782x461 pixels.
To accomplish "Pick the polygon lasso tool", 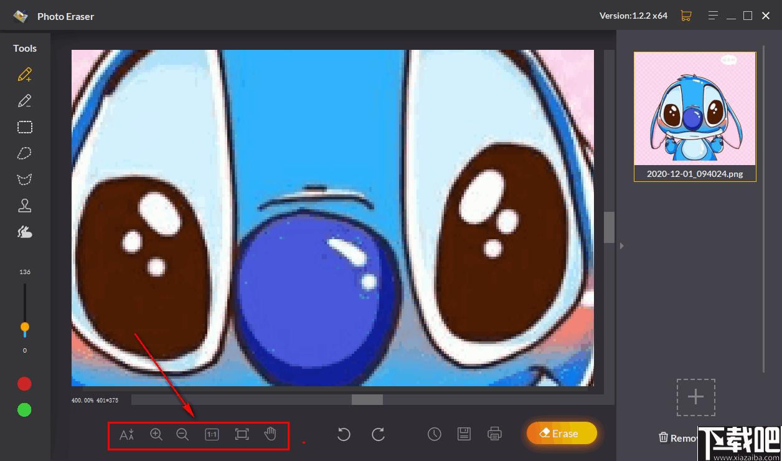I will 25,179.
